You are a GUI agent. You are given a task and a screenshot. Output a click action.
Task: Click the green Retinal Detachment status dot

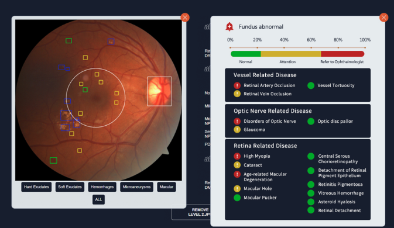pos(311,210)
